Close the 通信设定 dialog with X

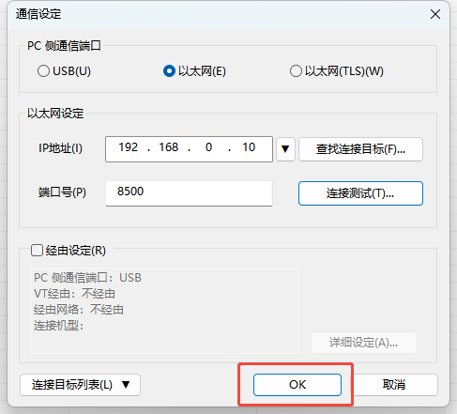coord(435,14)
